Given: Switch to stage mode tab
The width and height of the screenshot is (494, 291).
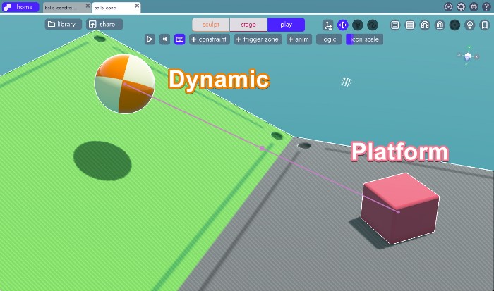Looking at the screenshot, I should click(x=248, y=25).
